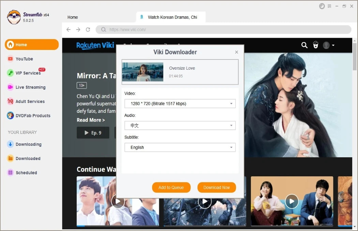Click the Scheduled list icon

(10, 173)
